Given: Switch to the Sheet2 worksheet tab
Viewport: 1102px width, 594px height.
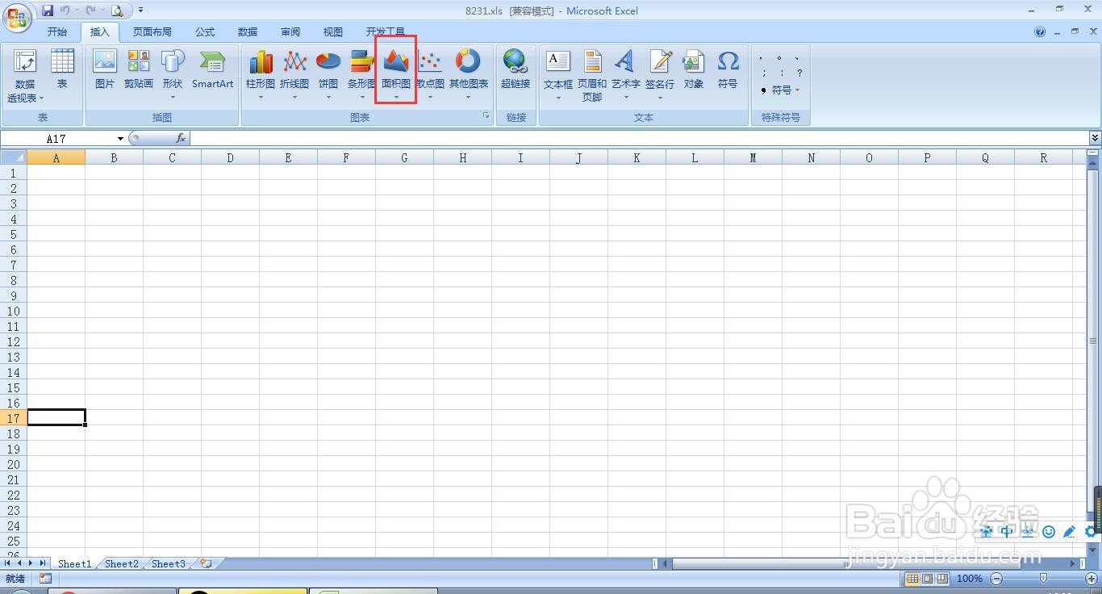Looking at the screenshot, I should pos(121,563).
